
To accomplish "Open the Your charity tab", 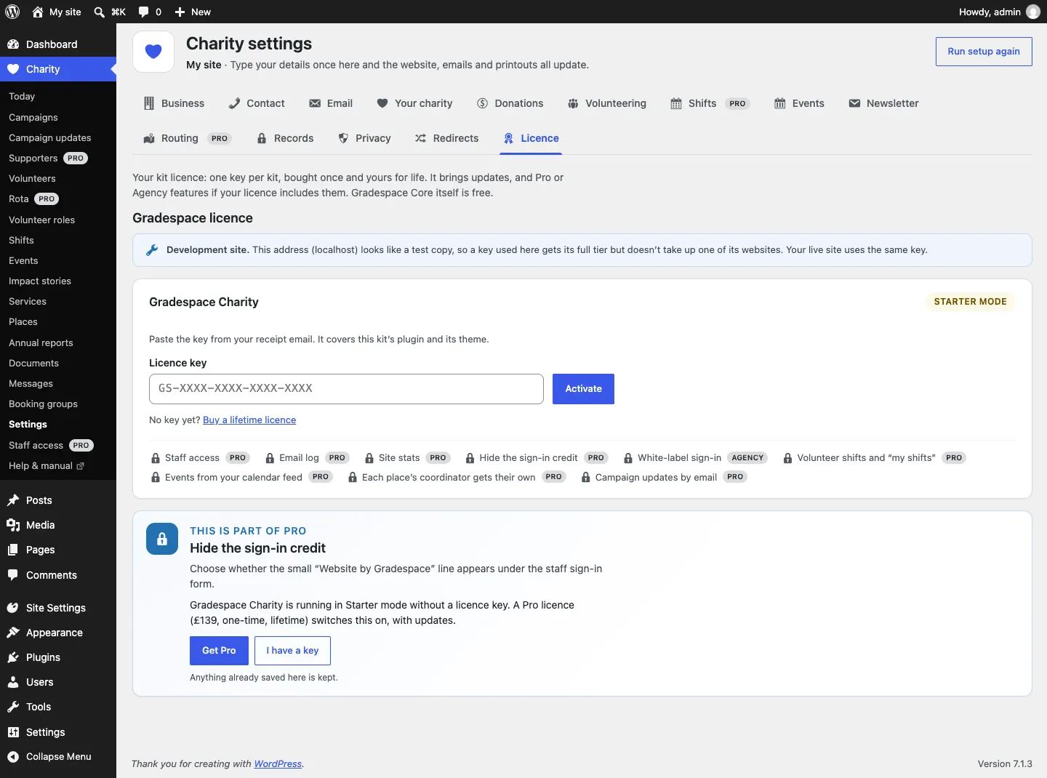I will [414, 103].
